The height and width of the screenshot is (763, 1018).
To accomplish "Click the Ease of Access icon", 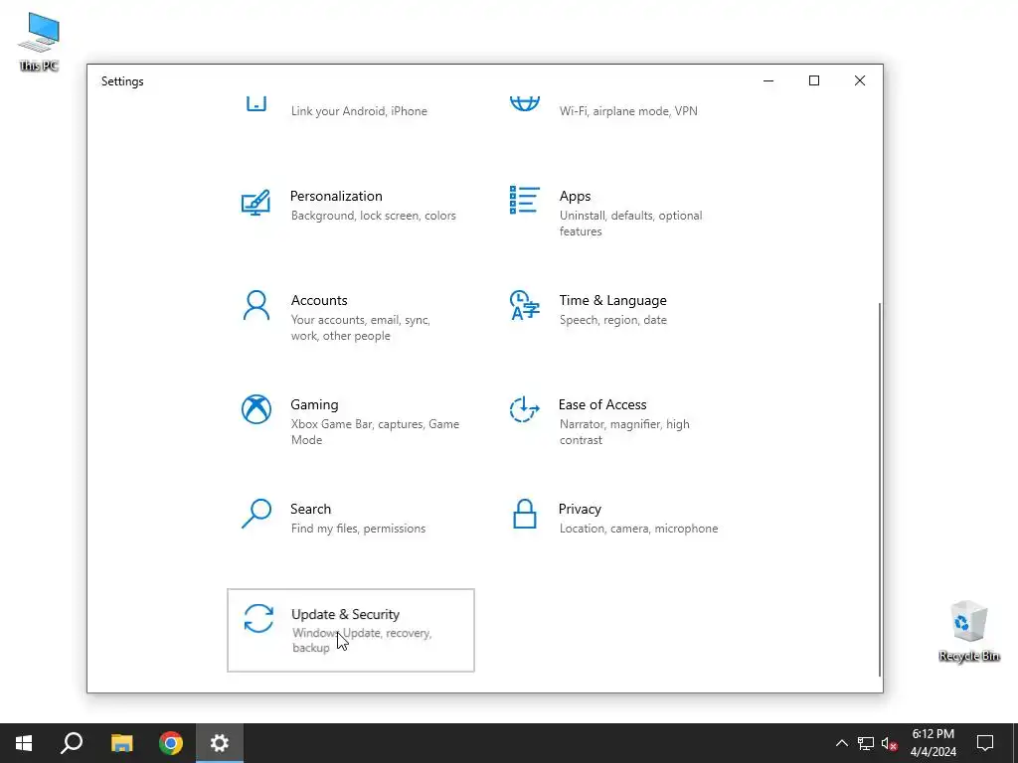I will pyautogui.click(x=524, y=409).
